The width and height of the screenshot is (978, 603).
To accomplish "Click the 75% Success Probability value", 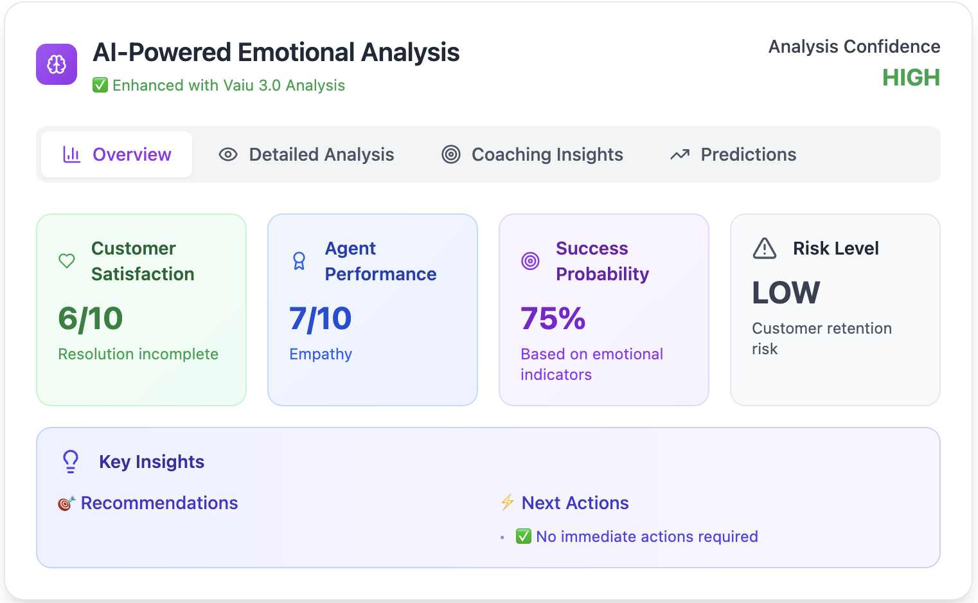I will pyautogui.click(x=553, y=318).
